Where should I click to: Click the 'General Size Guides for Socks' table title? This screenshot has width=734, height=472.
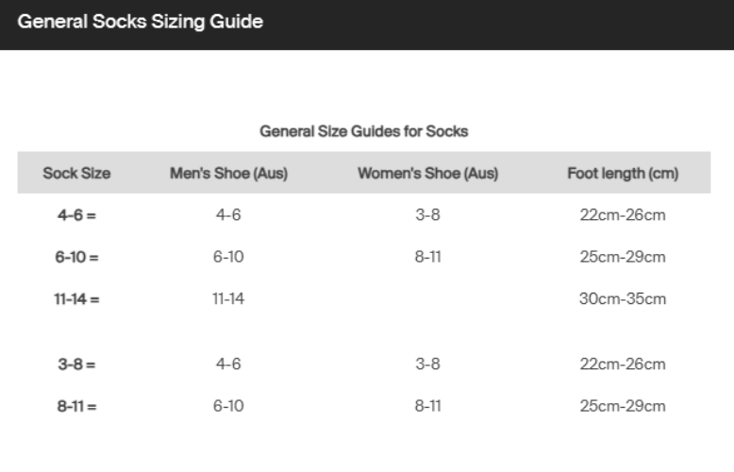pyautogui.click(x=363, y=131)
